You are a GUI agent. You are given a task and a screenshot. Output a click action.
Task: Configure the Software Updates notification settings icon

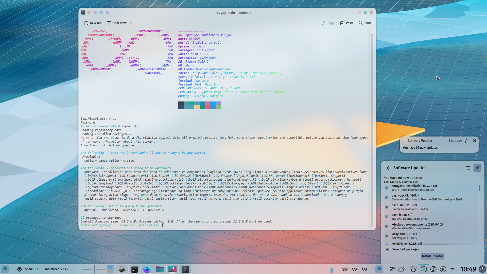(x=467, y=141)
